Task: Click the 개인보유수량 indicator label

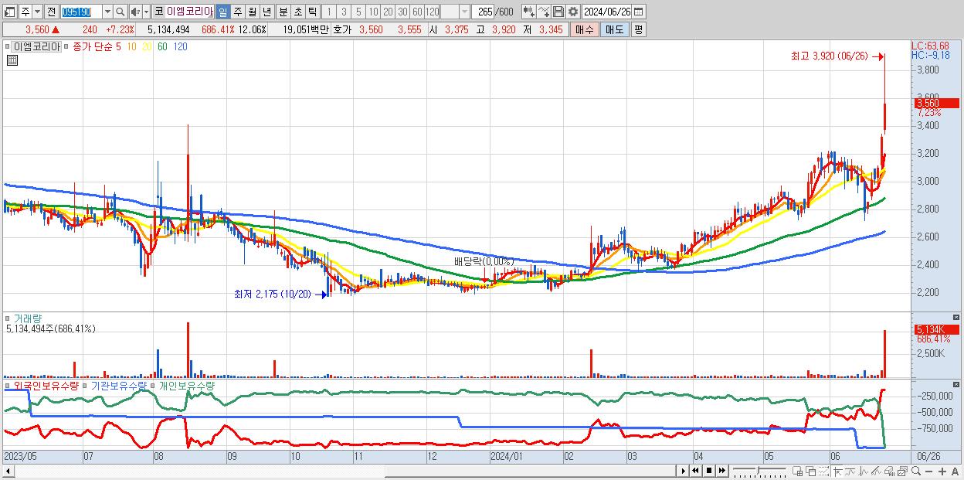Action: coord(187,385)
